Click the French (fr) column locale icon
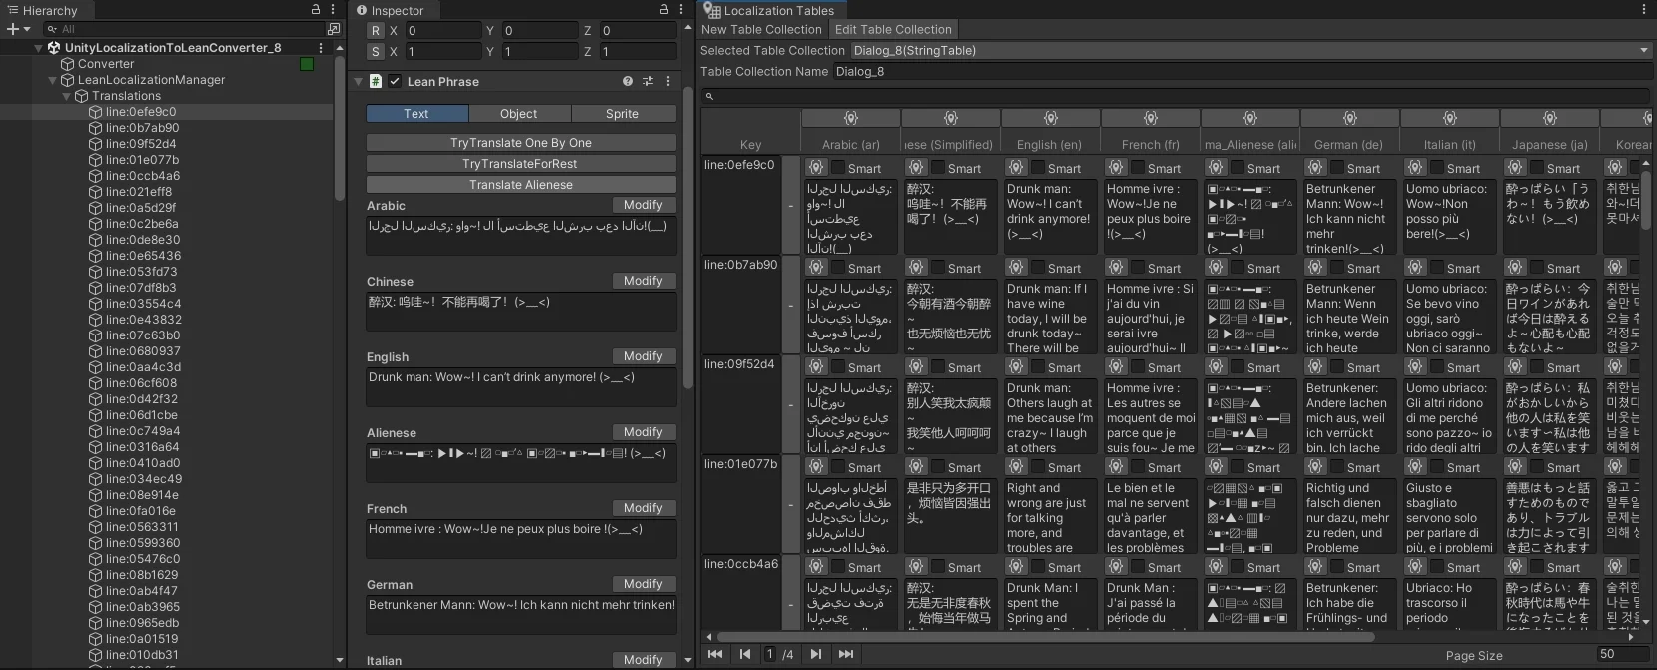The image size is (1657, 670). pos(1151,119)
